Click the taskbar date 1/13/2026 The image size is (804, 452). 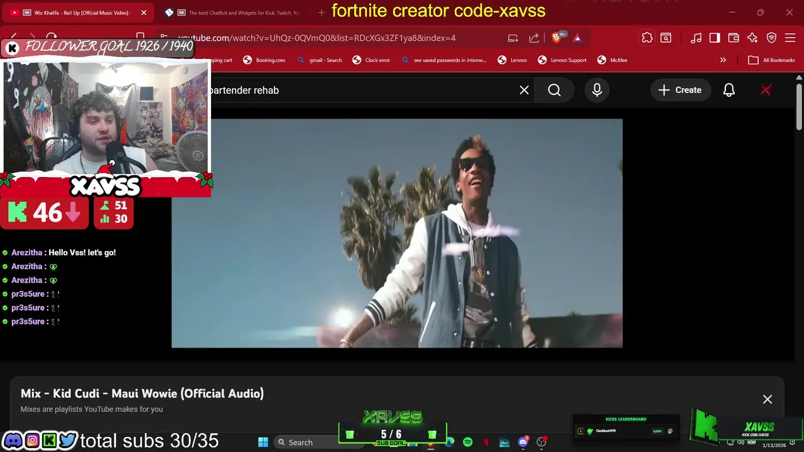click(x=774, y=445)
